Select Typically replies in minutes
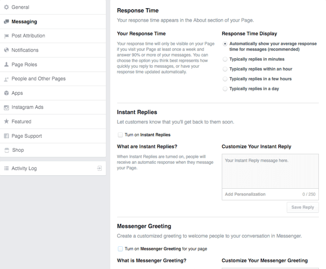The width and height of the screenshot is (326, 269). coord(225,59)
